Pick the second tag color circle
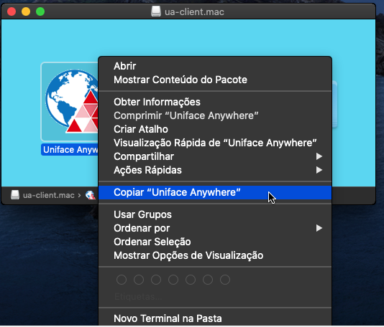 pyautogui.click(x=139, y=280)
